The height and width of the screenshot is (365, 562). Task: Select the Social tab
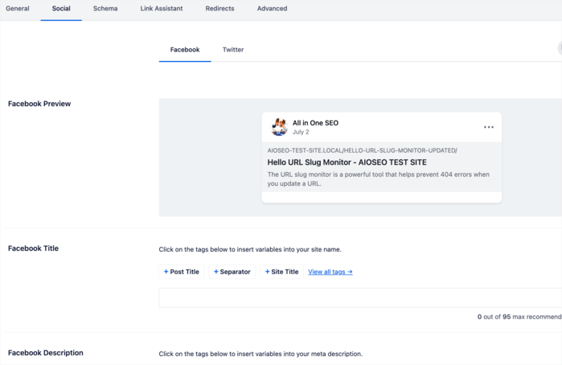(x=61, y=9)
